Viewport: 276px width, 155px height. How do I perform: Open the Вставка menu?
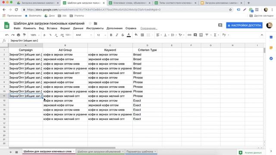click(x=52, y=28)
